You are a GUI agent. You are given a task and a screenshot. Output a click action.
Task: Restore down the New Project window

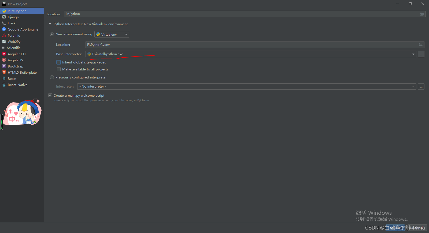410,4
